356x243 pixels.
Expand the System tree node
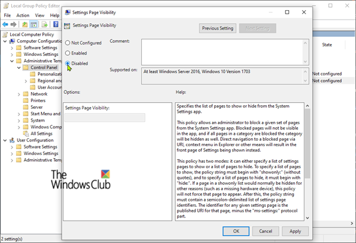[x=19, y=121]
